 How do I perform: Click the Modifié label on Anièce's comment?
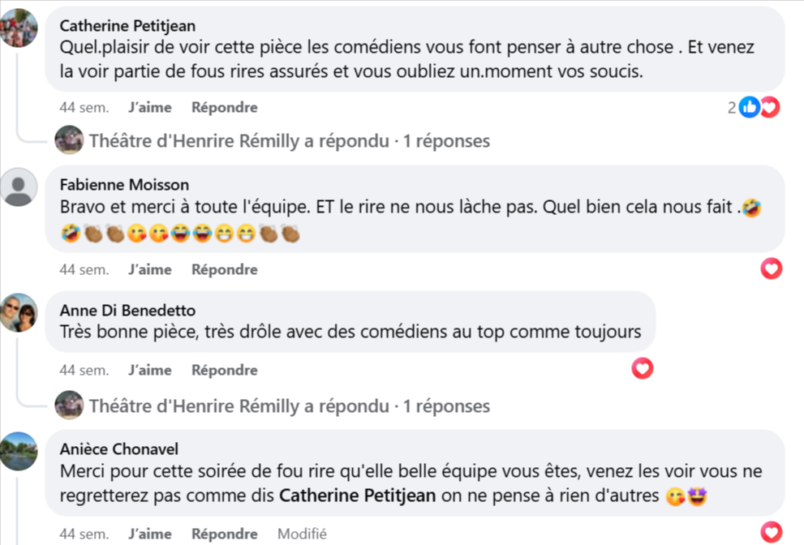point(302,534)
